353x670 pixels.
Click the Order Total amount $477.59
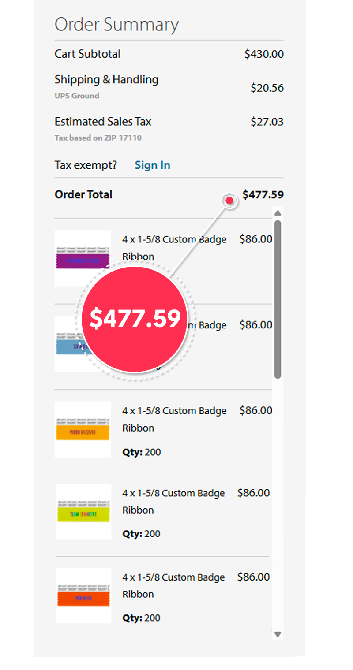(263, 194)
